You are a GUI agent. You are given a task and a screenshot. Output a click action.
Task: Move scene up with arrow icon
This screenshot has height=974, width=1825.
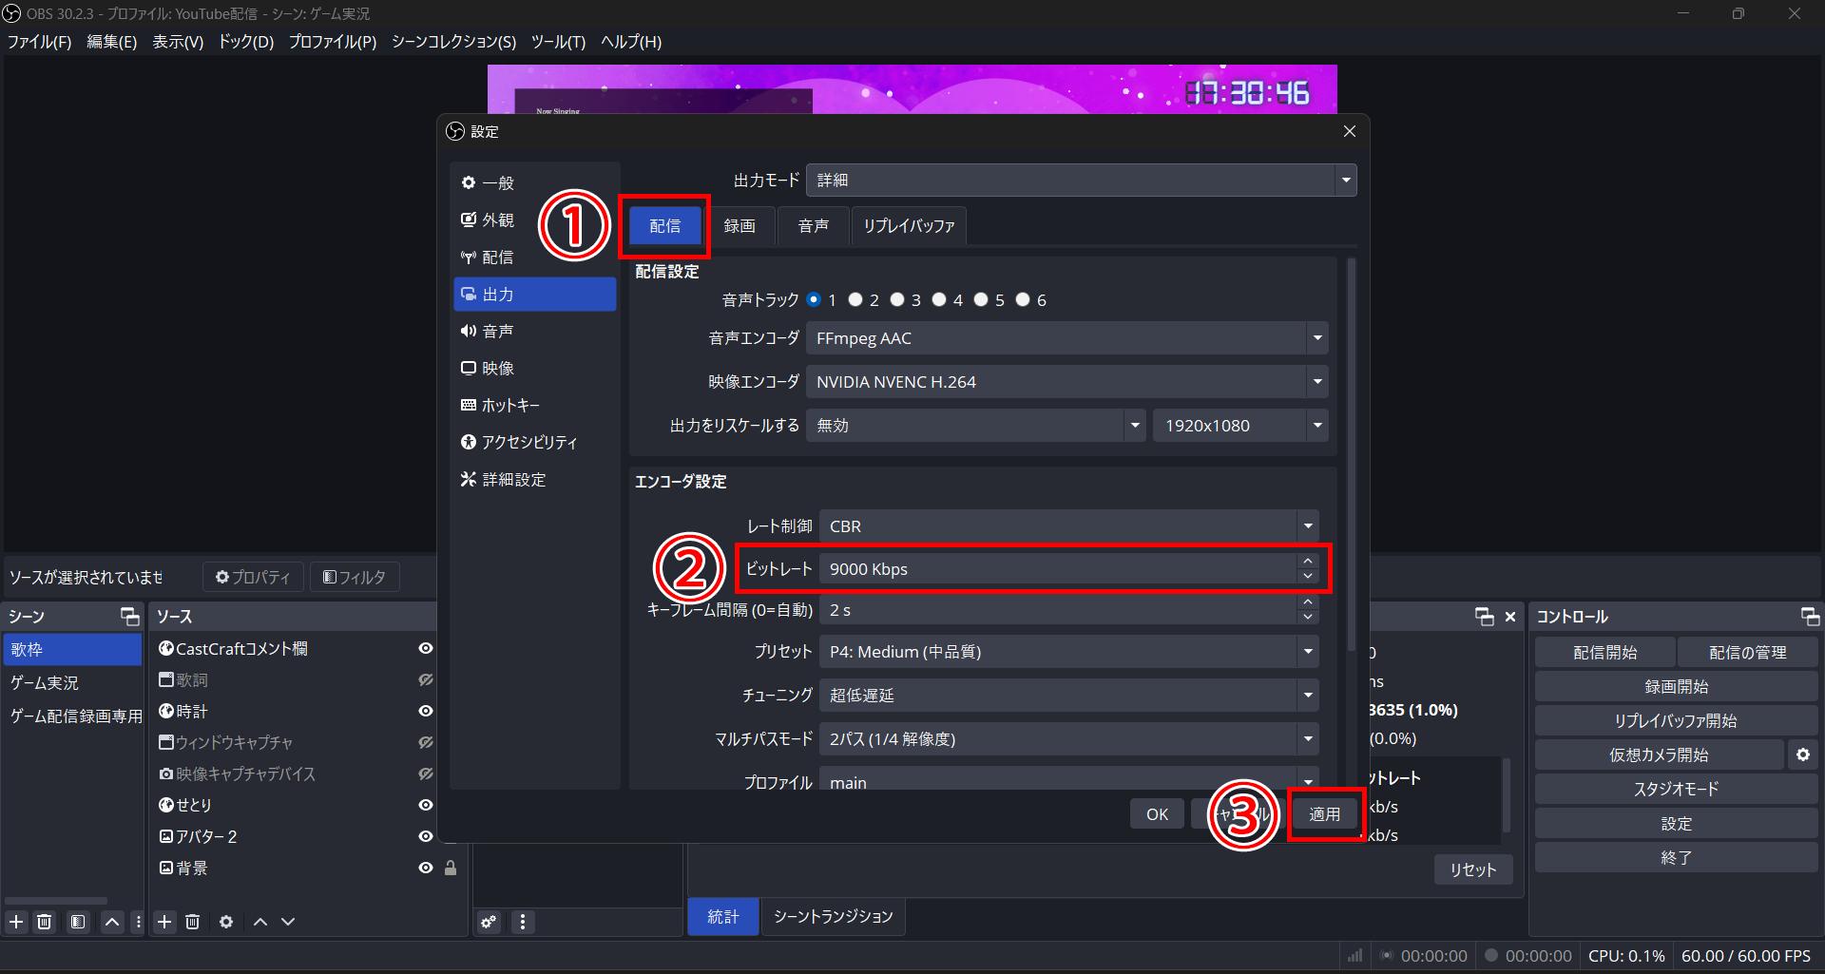112,922
